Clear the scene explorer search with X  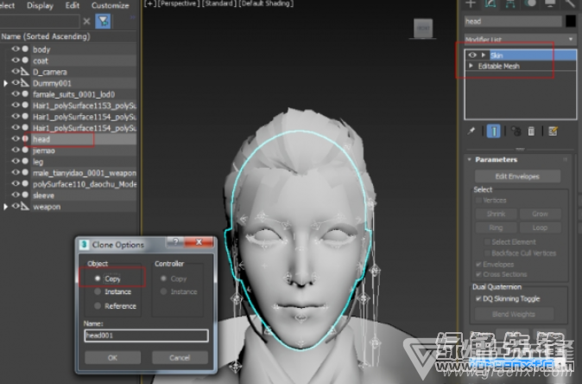(86, 21)
